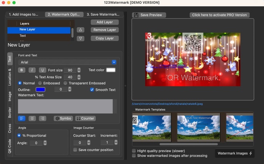Uncheck the Smooth Text checkbox

coord(92,90)
